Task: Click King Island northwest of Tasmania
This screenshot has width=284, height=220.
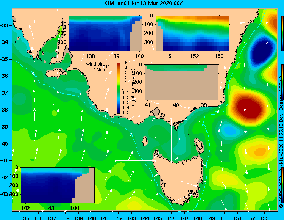Action: (x=145, y=141)
